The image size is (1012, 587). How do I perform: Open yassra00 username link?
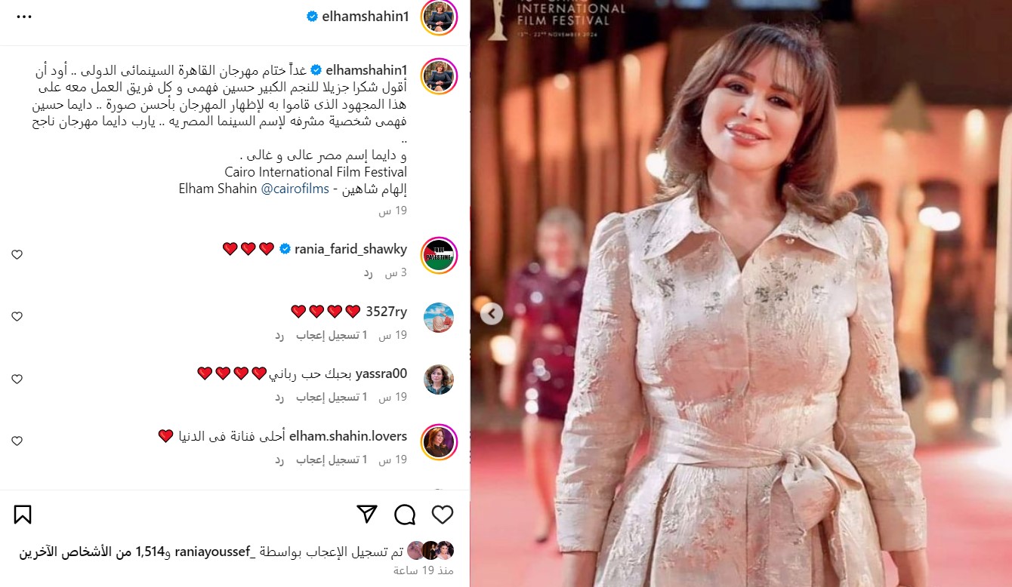click(x=381, y=373)
